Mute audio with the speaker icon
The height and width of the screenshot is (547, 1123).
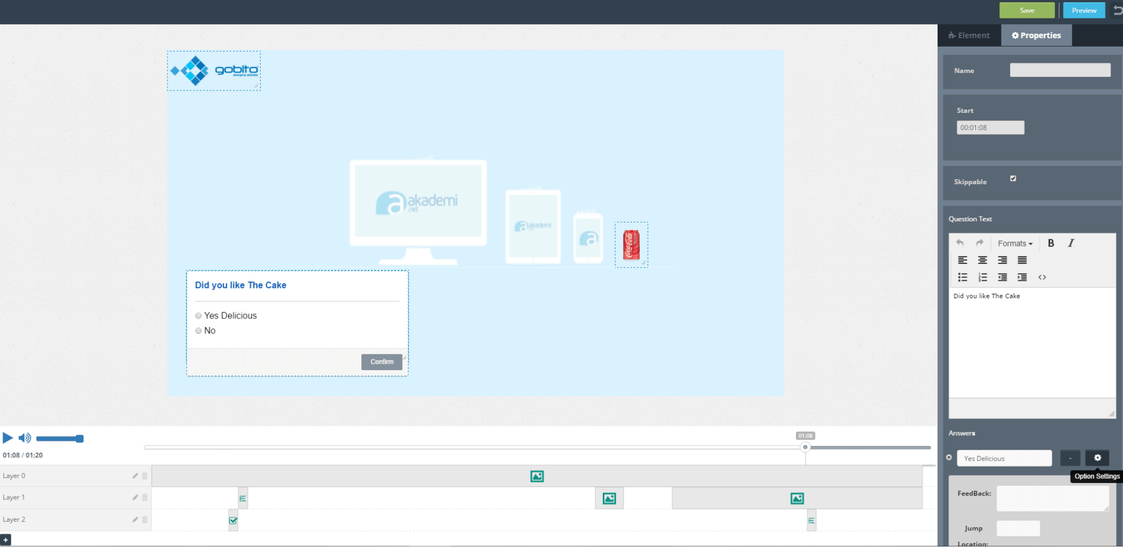pyautogui.click(x=24, y=438)
